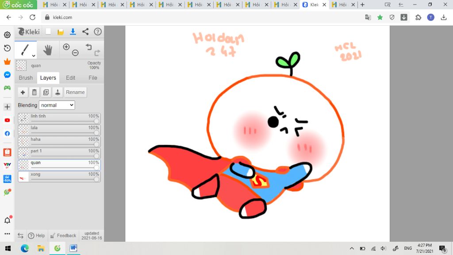Click the Kleki logo
Image resolution: width=453 pixels, height=255 pixels.
point(29,31)
